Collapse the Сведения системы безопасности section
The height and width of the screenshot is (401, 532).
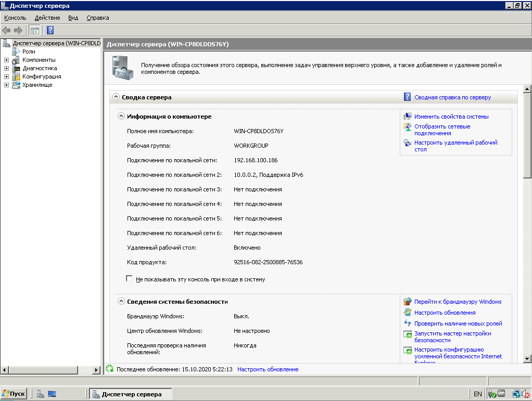(x=121, y=301)
